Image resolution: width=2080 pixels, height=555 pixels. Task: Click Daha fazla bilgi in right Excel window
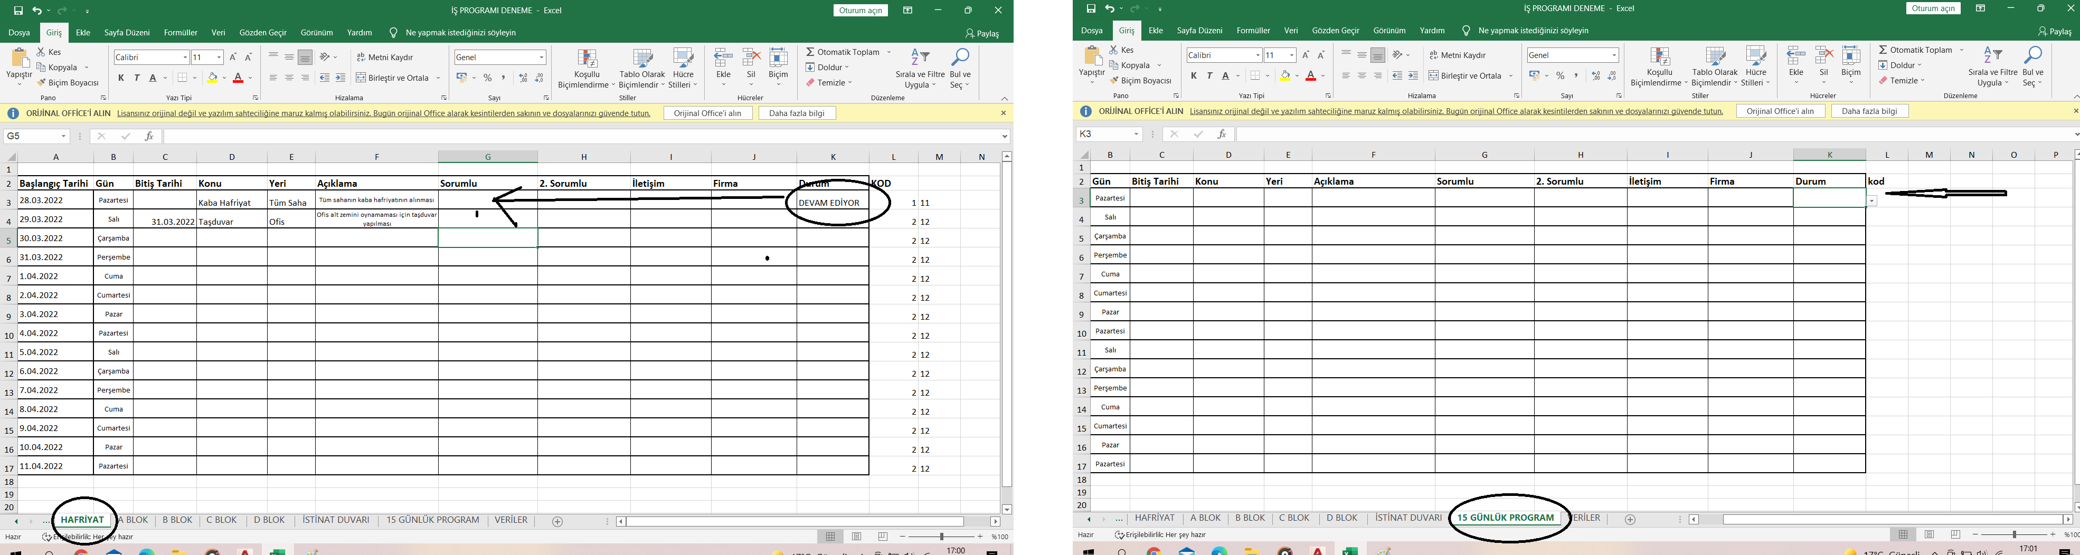[x=1870, y=111]
